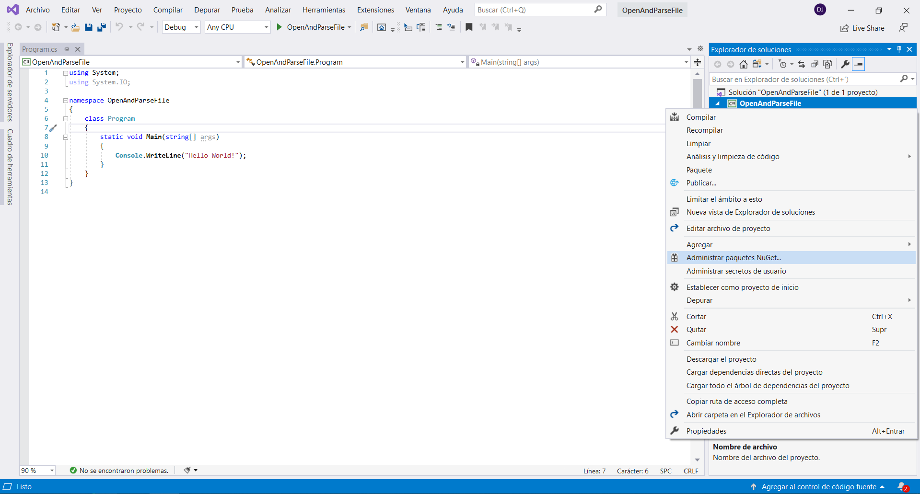This screenshot has height=494, width=920.
Task: Click the Collapse All icon in Solution Explorer
Action: 815,64
